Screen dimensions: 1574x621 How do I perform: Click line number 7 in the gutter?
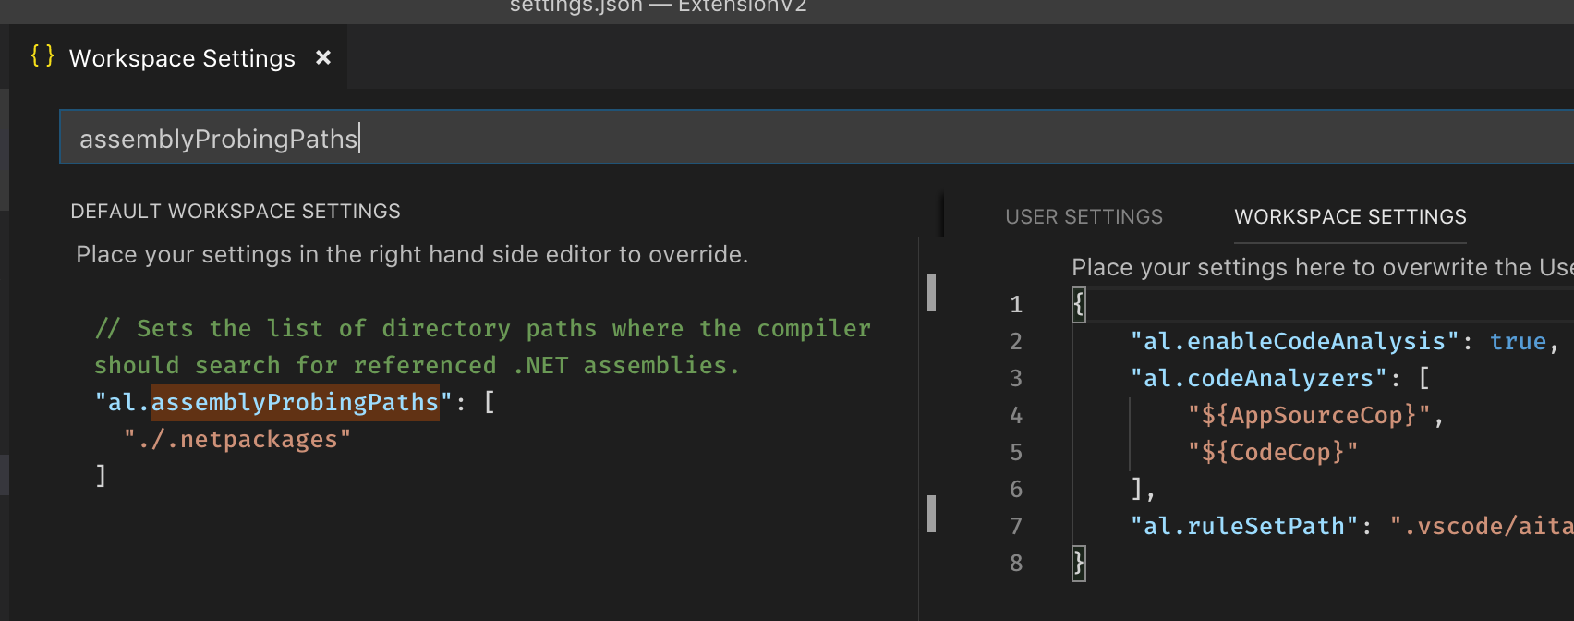tap(1016, 527)
